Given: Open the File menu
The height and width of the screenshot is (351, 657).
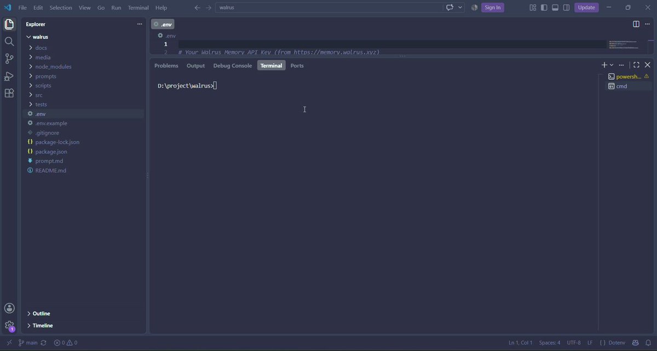Looking at the screenshot, I should click(x=22, y=8).
